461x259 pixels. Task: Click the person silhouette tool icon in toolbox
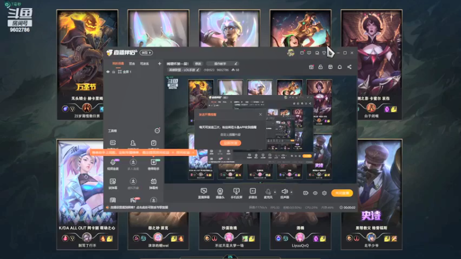coord(133,143)
